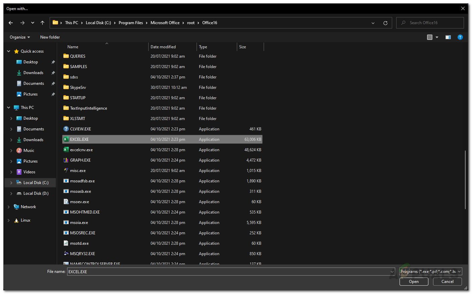Jump to This PC in breadcrumb

point(71,23)
